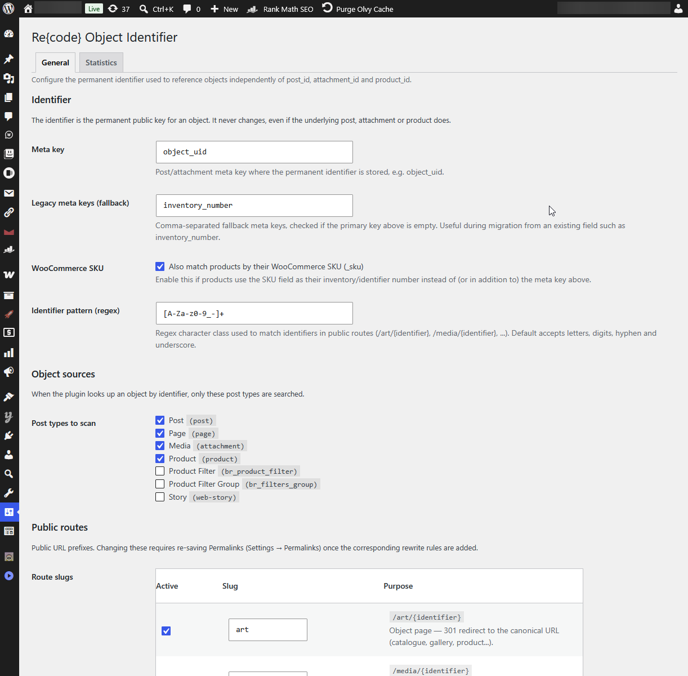Enable Product Filter Group checkbox

[160, 484]
